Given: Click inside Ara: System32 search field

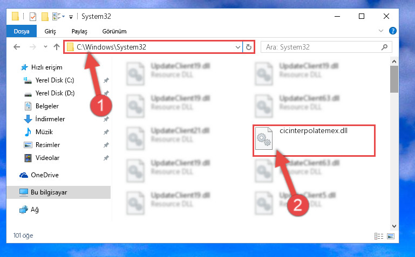Looking at the screenshot, I should point(321,47).
